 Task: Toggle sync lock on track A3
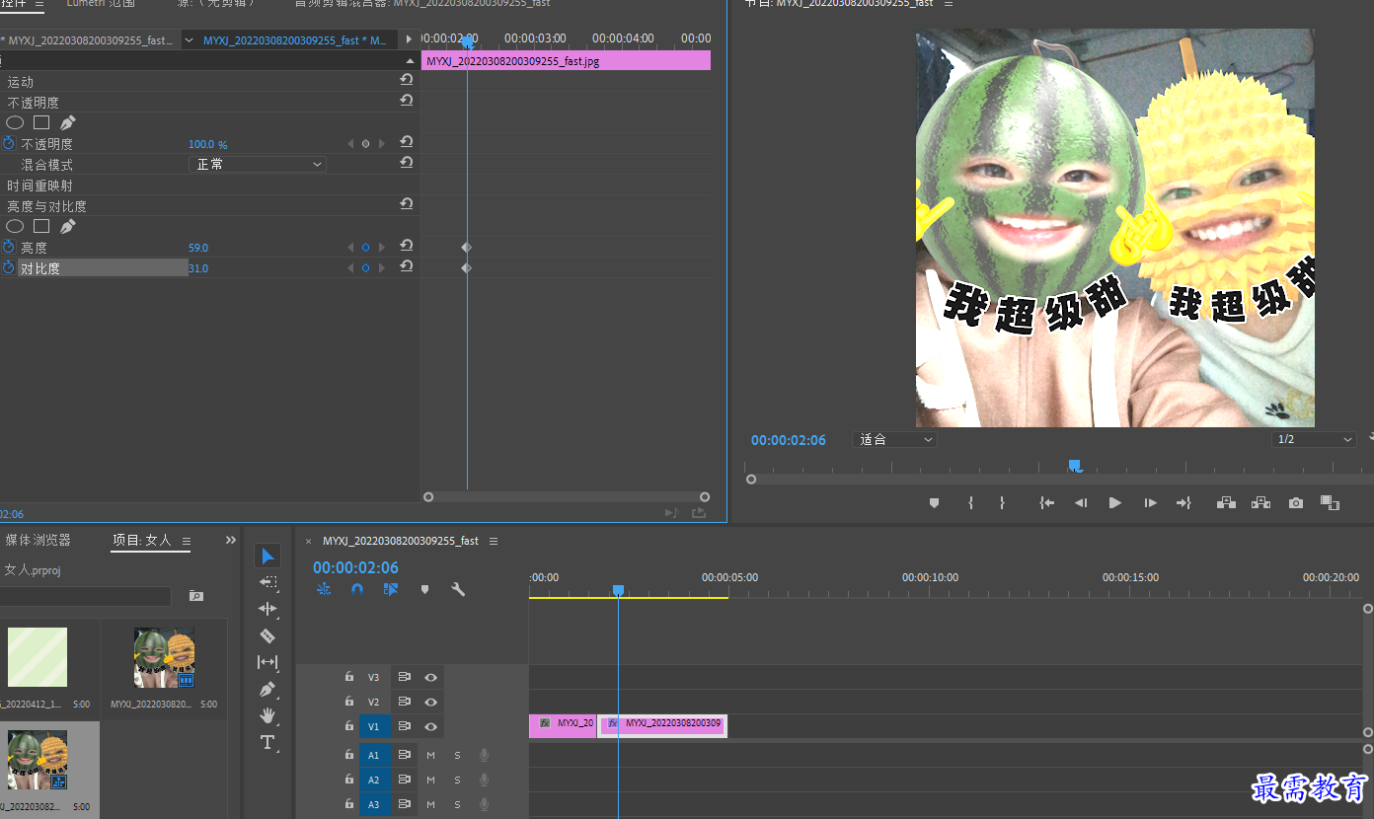(404, 805)
